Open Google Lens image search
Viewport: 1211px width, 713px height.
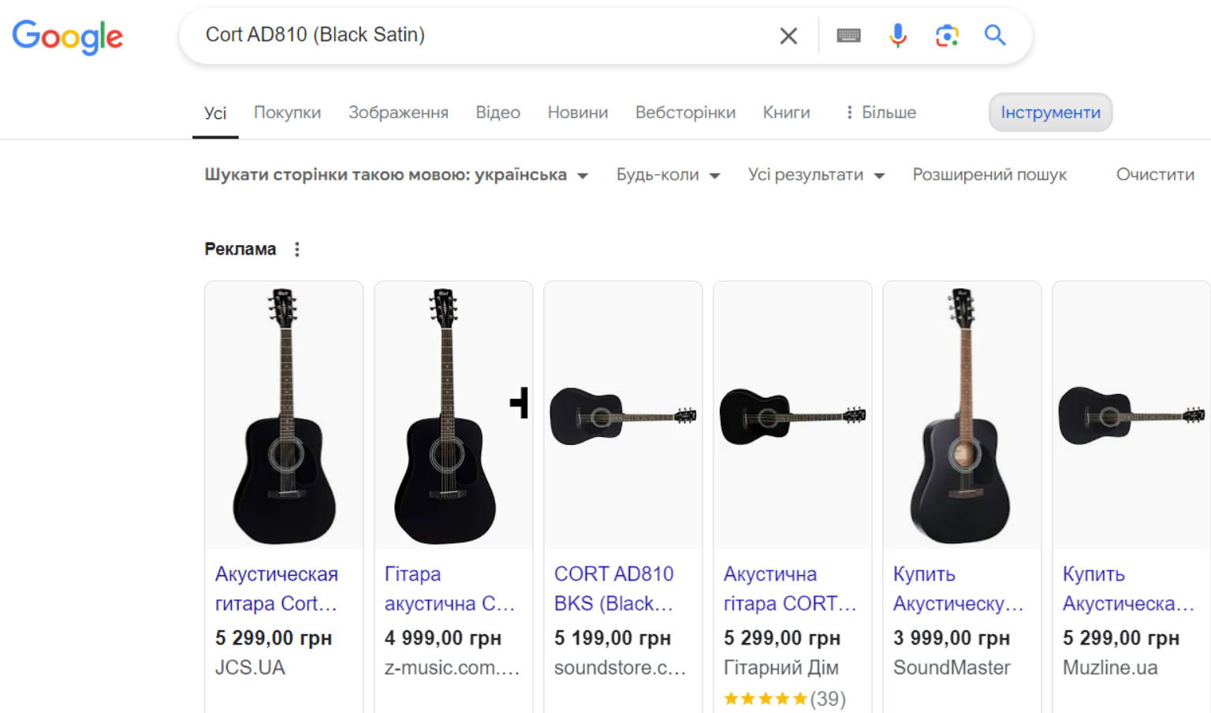(946, 35)
